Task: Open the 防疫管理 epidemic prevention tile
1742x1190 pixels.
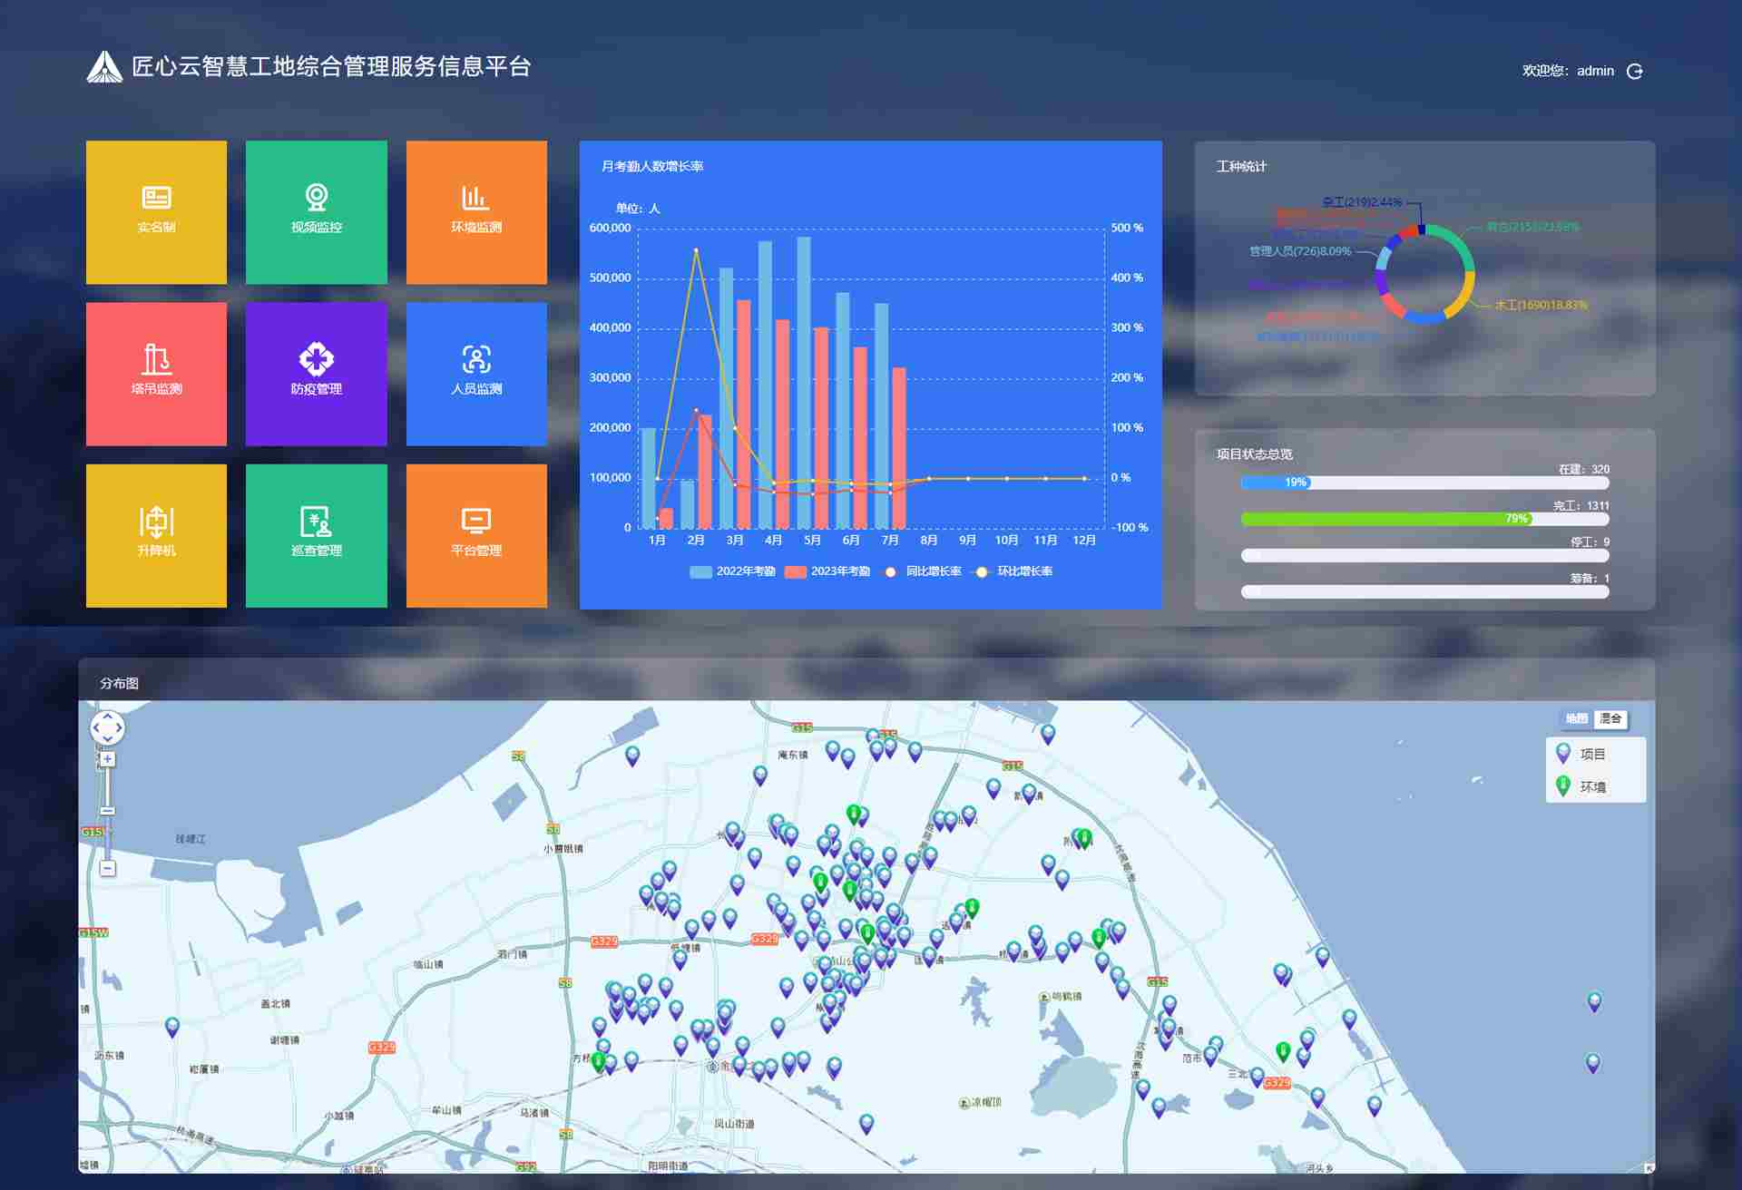Action: click(x=316, y=373)
